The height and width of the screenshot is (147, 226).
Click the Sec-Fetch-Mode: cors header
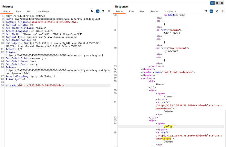(21, 61)
